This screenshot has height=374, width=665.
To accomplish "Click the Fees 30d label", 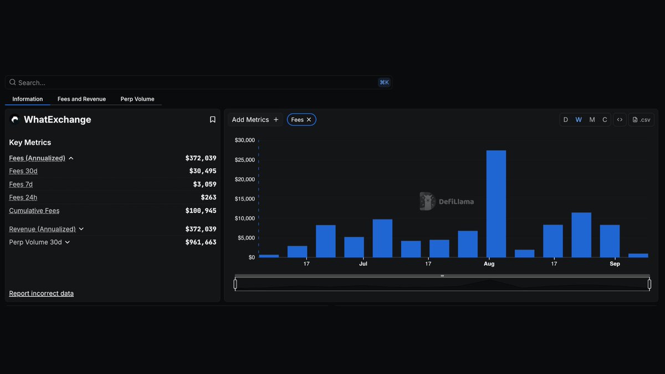I will [x=23, y=171].
